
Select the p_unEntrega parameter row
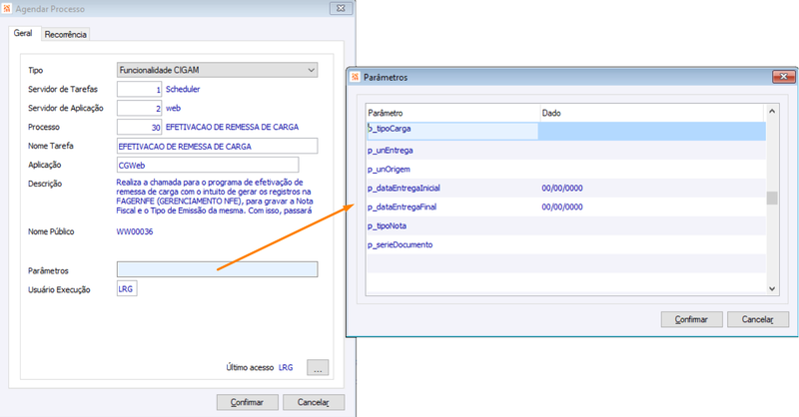[566, 151]
